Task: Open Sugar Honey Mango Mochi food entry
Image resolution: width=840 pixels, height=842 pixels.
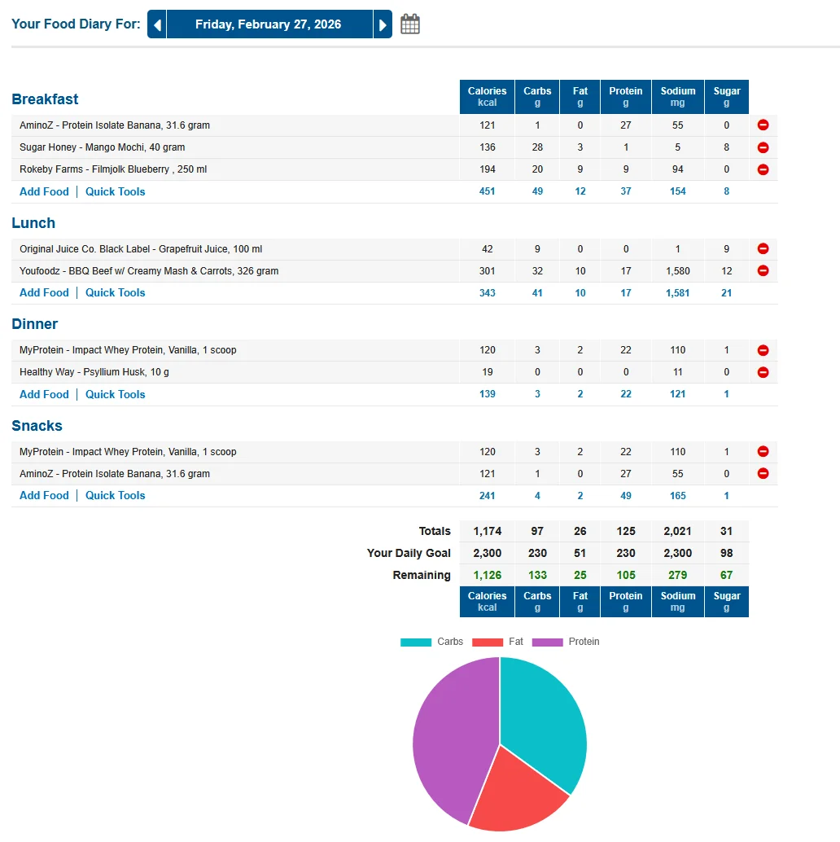Action: [x=102, y=147]
